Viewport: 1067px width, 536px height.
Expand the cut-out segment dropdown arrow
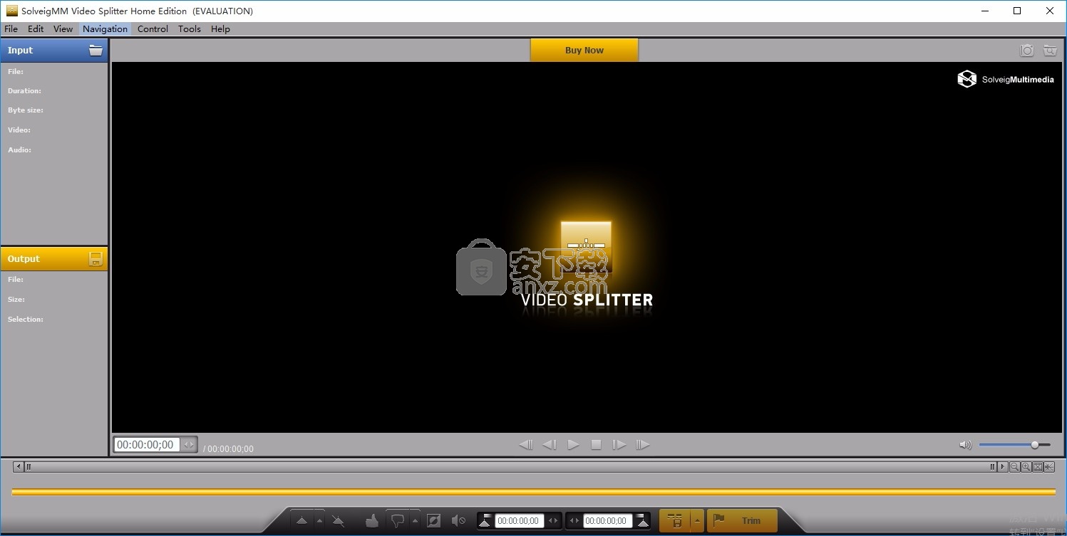416,521
